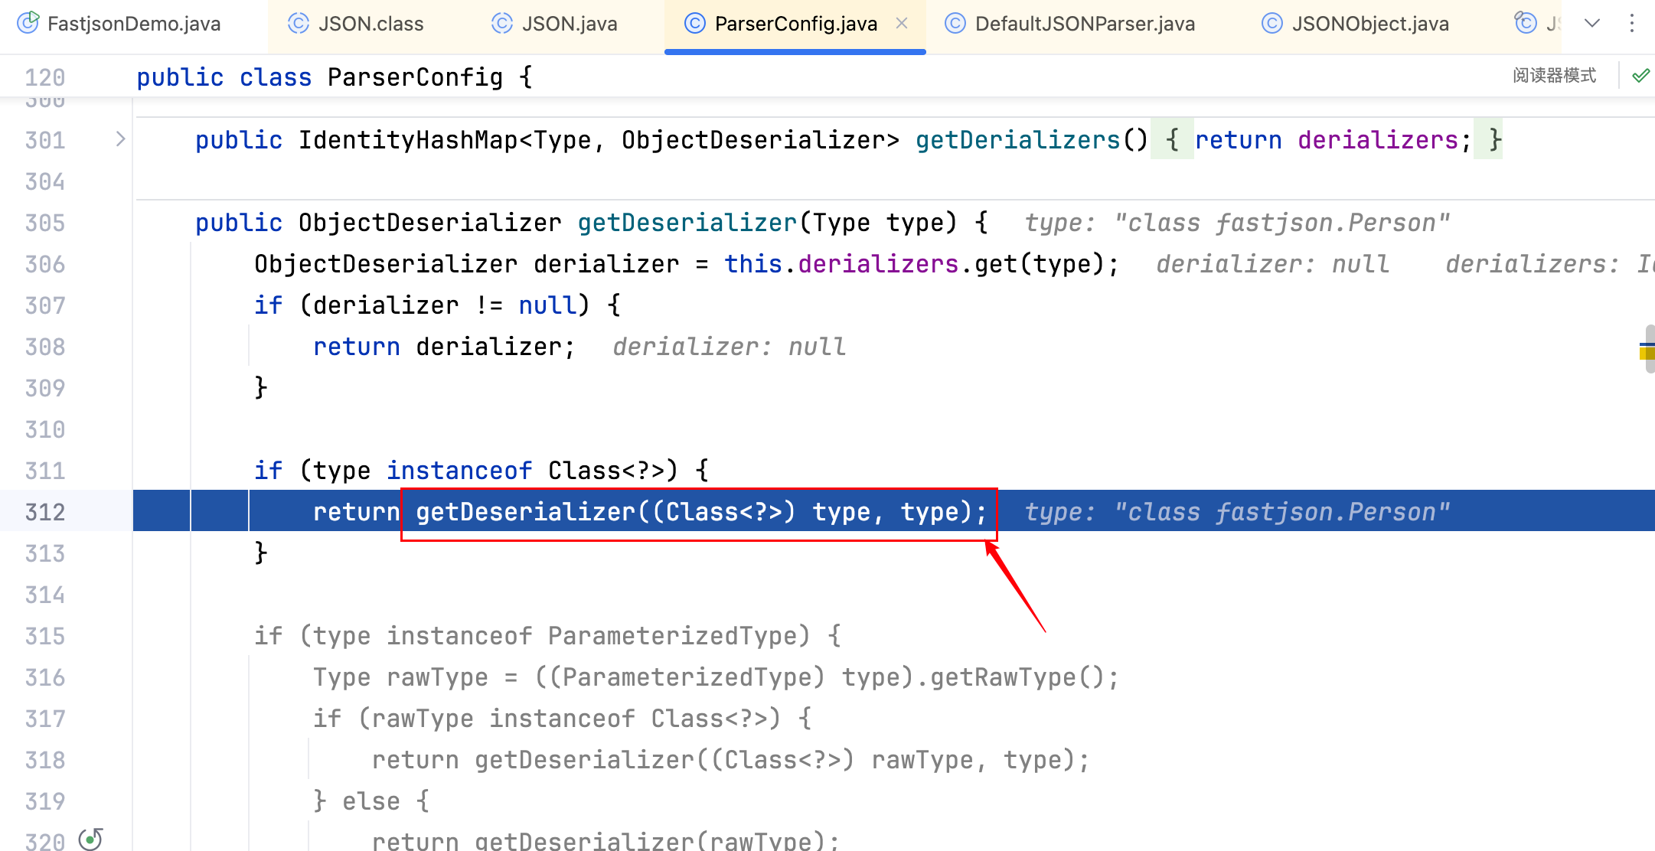This screenshot has width=1655, height=851.
Task: Open the JSONObject.java tab
Action: point(1369,24)
